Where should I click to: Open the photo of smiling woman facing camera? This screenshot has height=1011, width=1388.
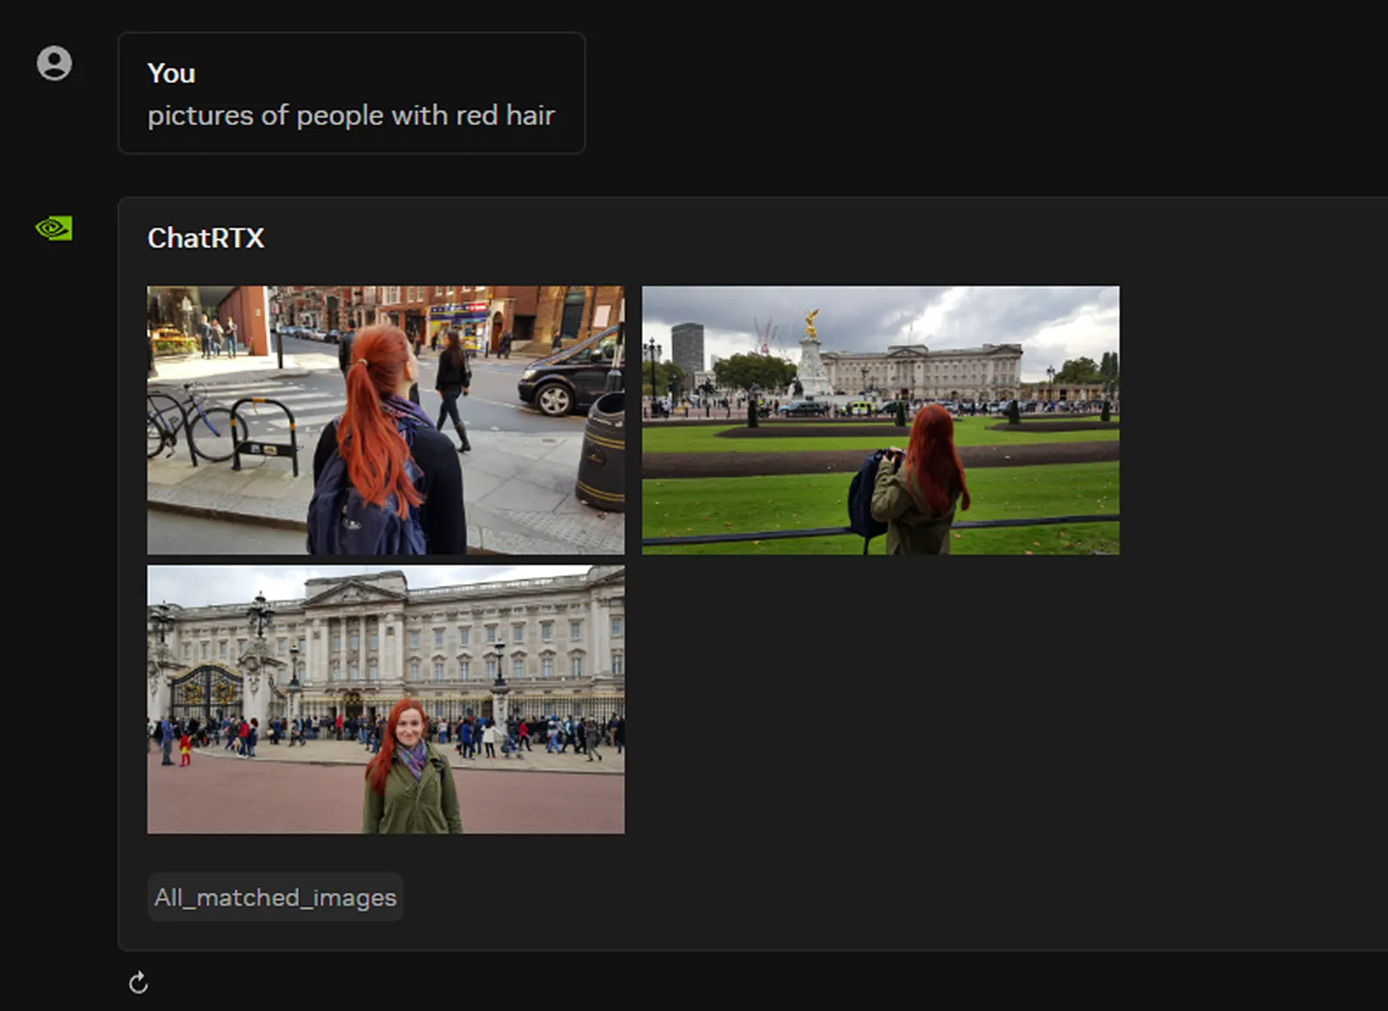[385, 699]
